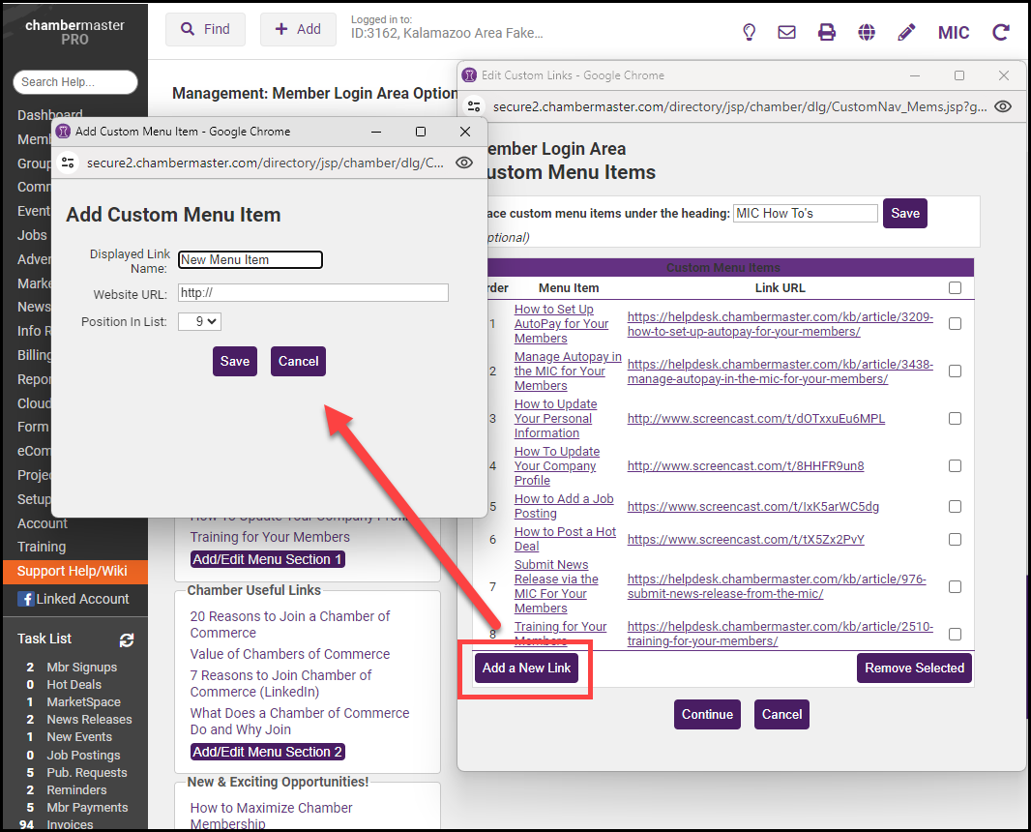Click the pencil edit icon
This screenshot has height=832, width=1031.
point(906,32)
